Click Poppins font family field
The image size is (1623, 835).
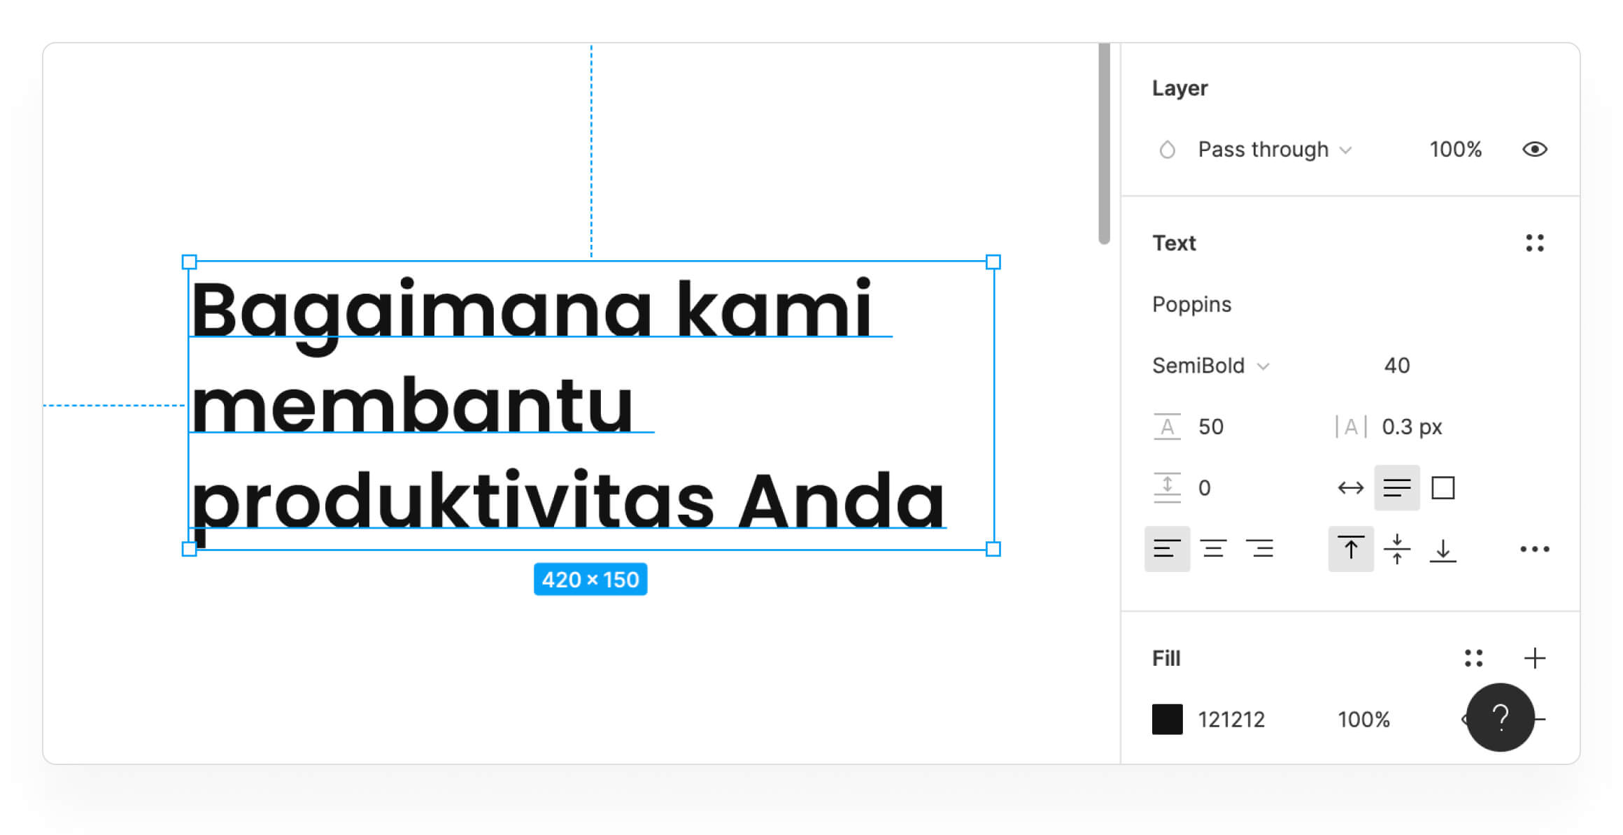coord(1192,304)
